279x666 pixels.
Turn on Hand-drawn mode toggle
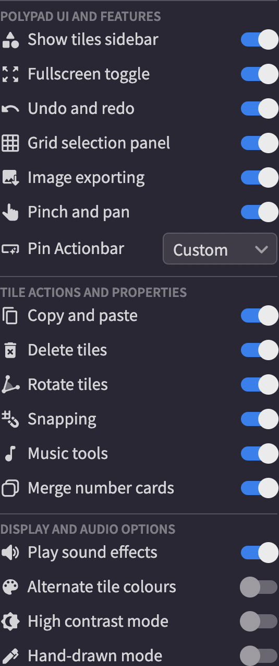(259, 656)
